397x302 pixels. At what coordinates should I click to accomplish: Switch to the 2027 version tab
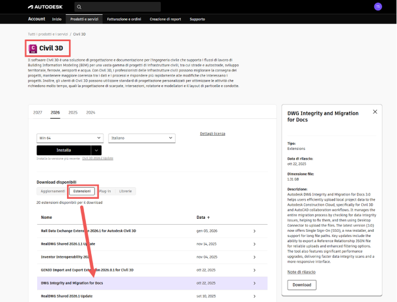tap(38, 112)
